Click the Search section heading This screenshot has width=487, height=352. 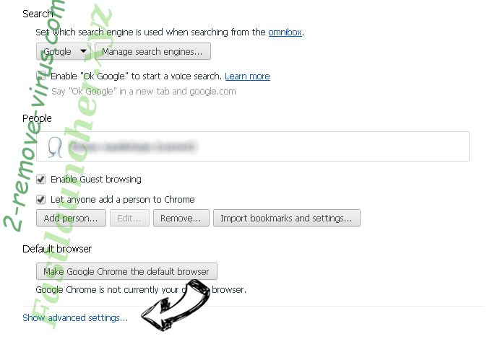point(38,14)
